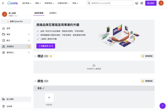Expand the 專案 sidebar arrow

tap(29, 34)
